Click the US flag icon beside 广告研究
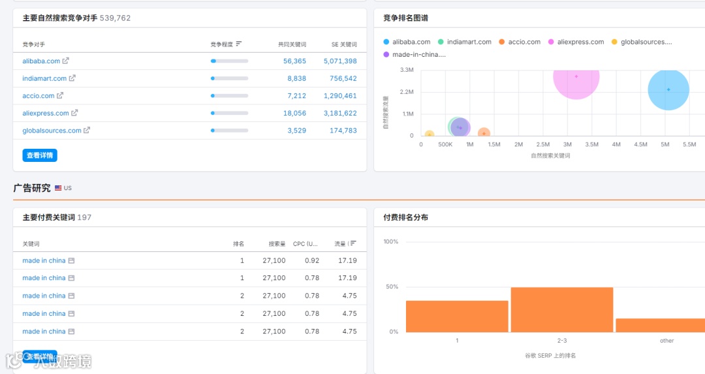The image size is (705, 374). 58,188
